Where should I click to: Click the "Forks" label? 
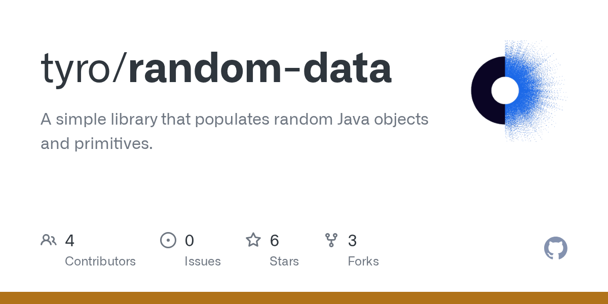click(363, 261)
